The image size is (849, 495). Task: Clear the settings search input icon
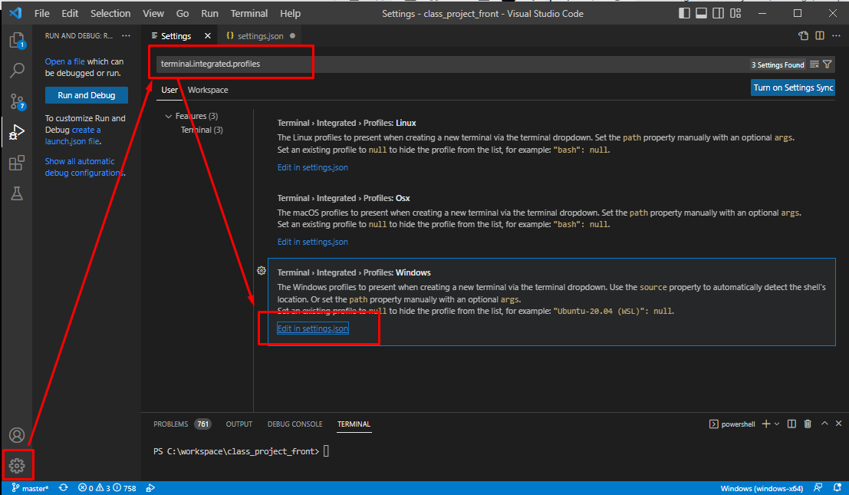point(814,64)
